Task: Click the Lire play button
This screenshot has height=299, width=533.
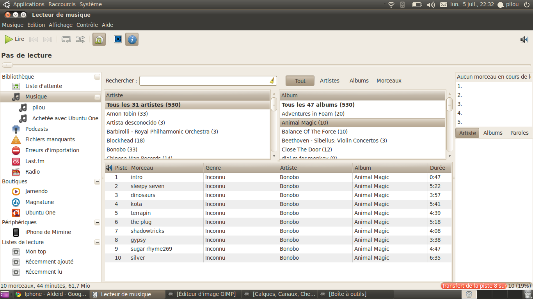Action: (x=14, y=39)
